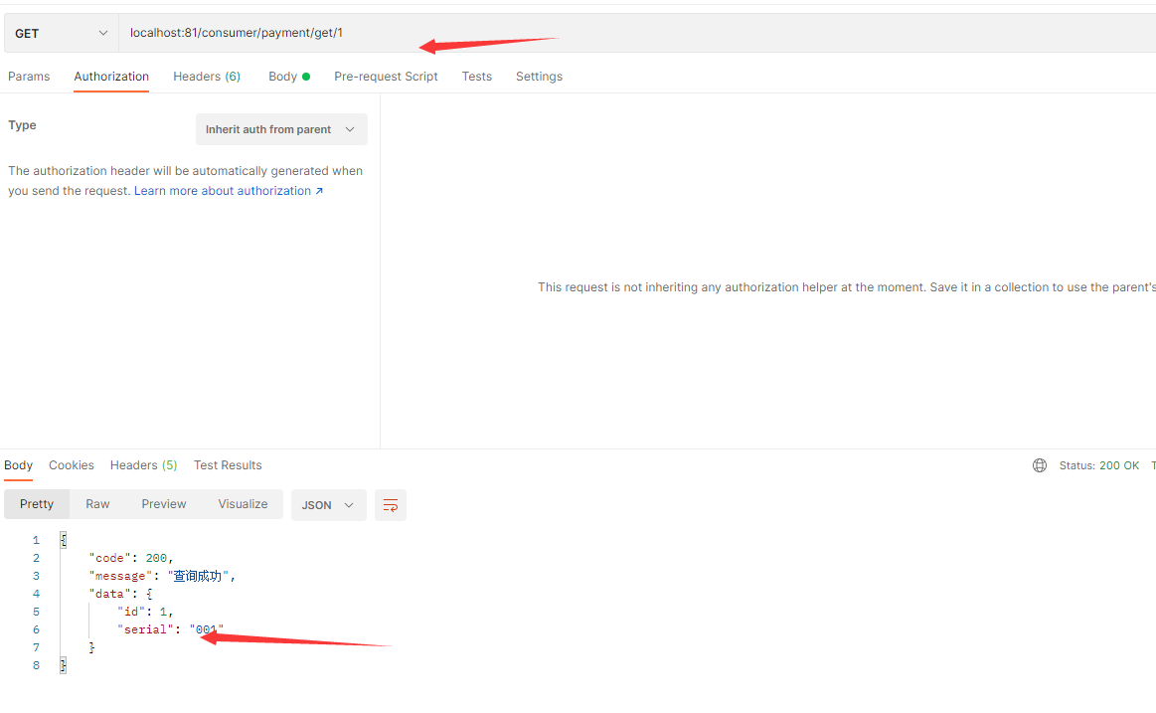This screenshot has height=713, width=1156.
Task: Click the request URL field
Action: 637,33
